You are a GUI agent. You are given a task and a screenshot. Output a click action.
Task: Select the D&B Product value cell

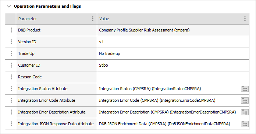point(173,30)
